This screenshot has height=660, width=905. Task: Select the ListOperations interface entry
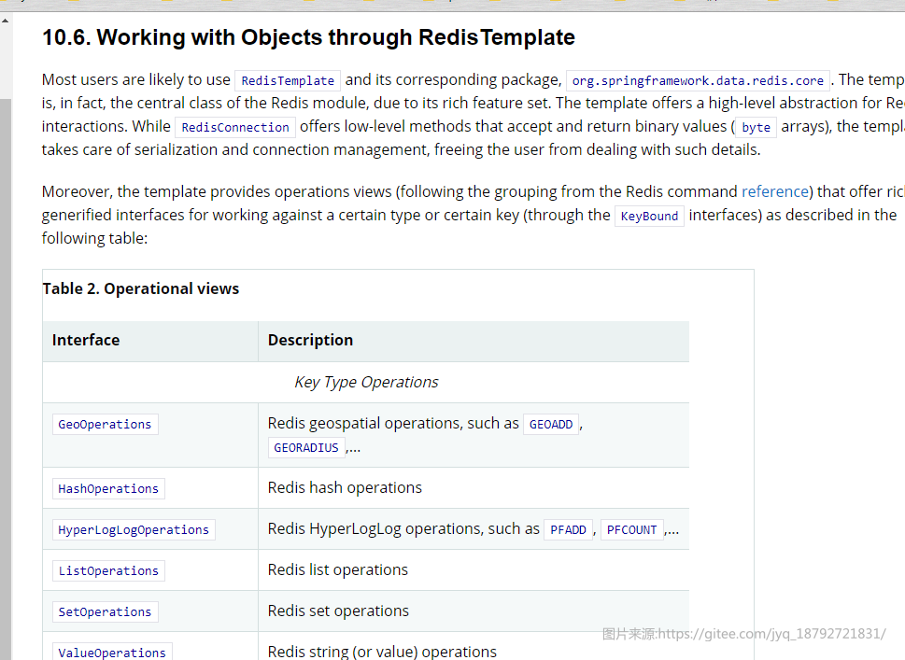(108, 570)
